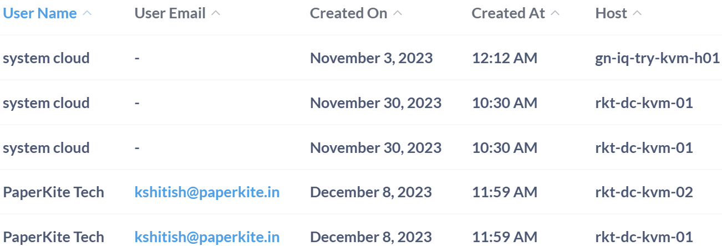Select the rkt-dc-kvm-02 host cell
Viewport: 722px width, 246px height.
644,192
